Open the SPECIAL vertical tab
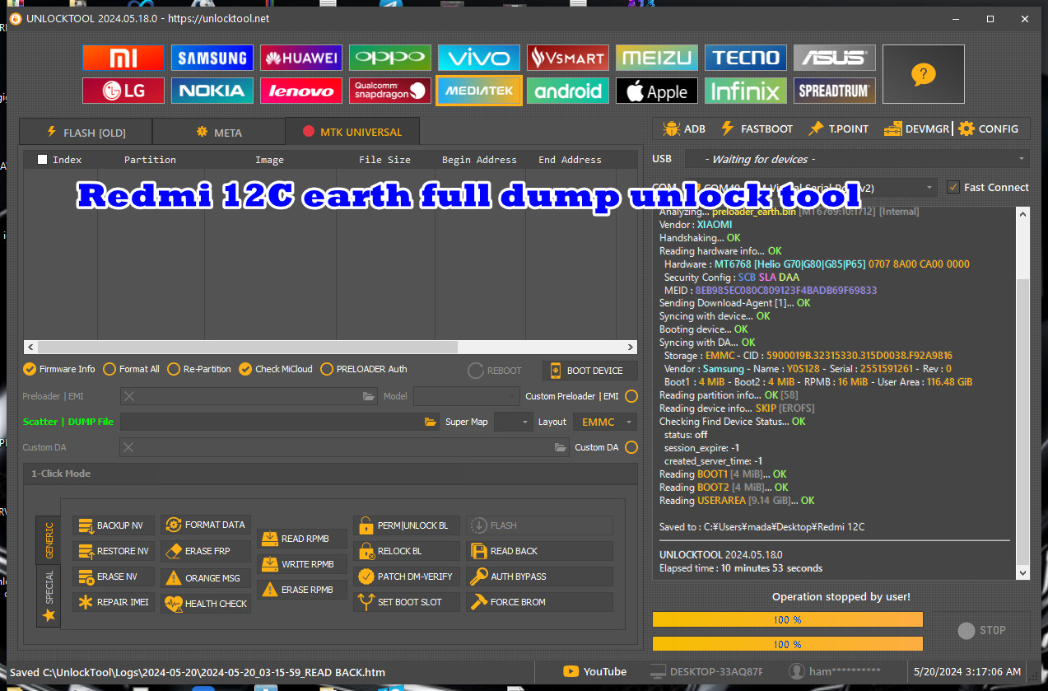 tap(49, 595)
